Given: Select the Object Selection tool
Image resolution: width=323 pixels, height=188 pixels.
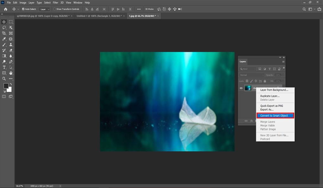Looking at the screenshot, I should (x=11, y=28).
